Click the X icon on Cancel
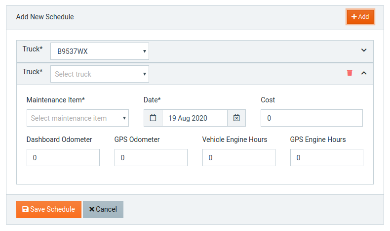Image resolution: width=390 pixels, height=231 pixels. point(92,209)
